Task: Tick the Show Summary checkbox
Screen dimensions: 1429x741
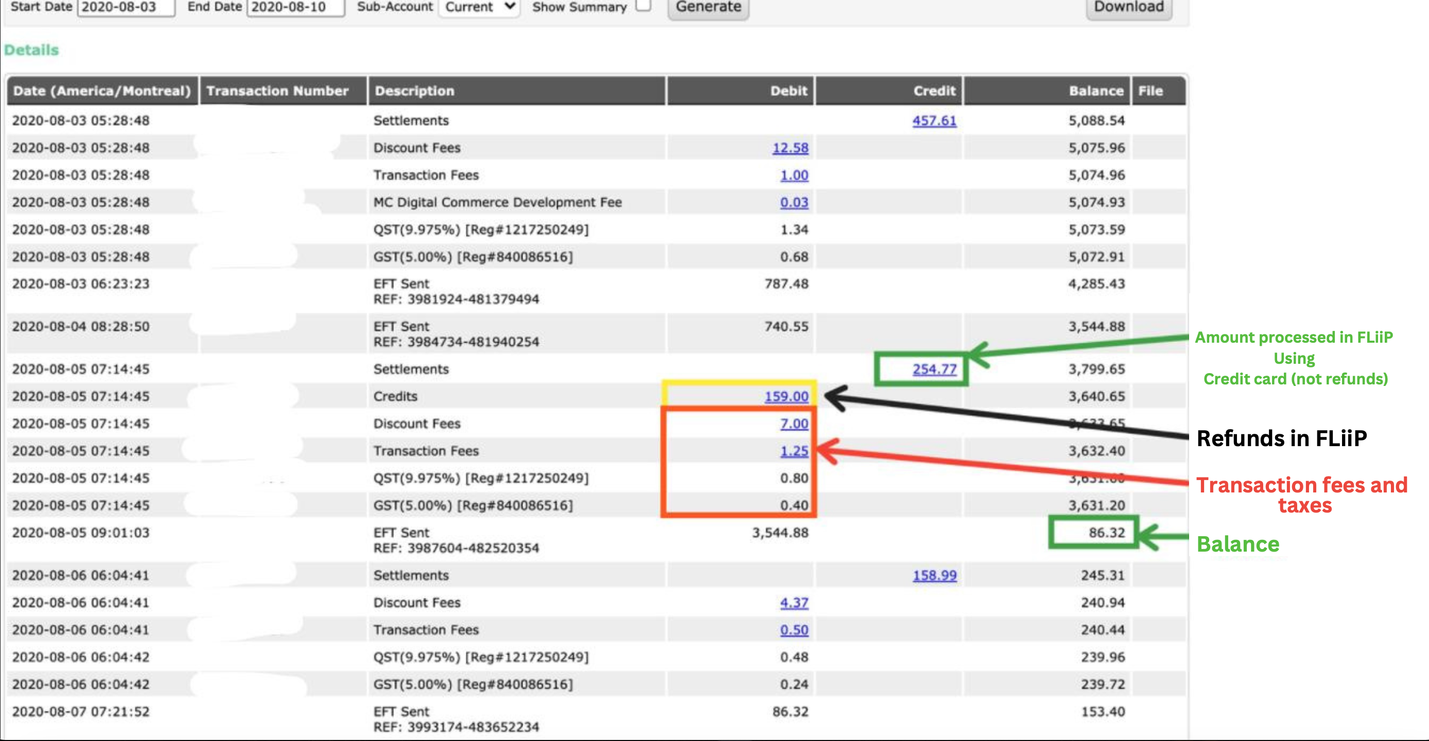Action: (x=643, y=6)
